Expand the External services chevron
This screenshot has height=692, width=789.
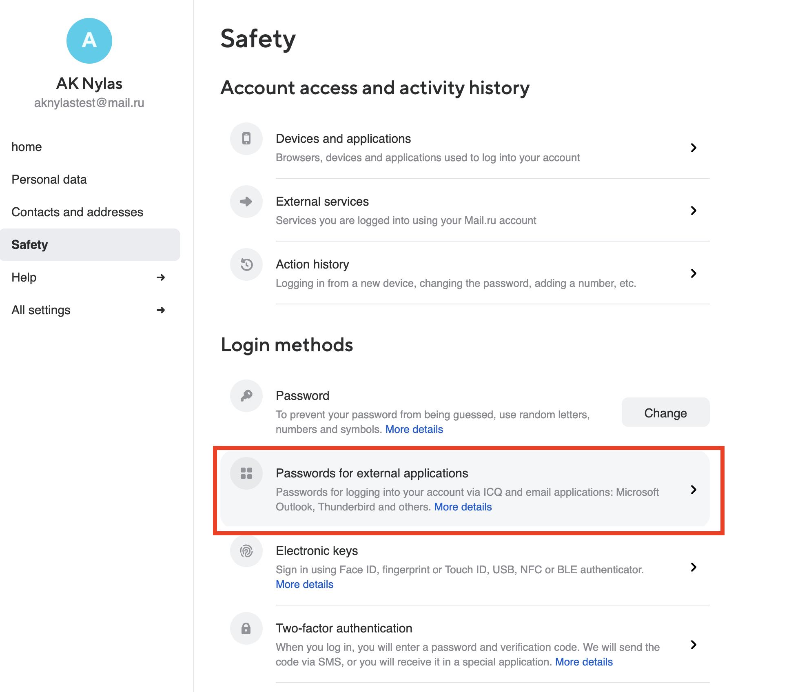click(x=694, y=211)
